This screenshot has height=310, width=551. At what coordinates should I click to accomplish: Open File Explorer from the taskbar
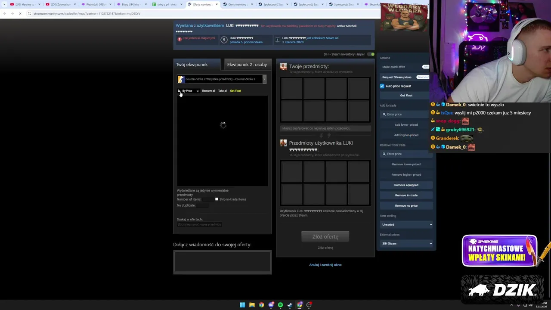[x=252, y=305]
